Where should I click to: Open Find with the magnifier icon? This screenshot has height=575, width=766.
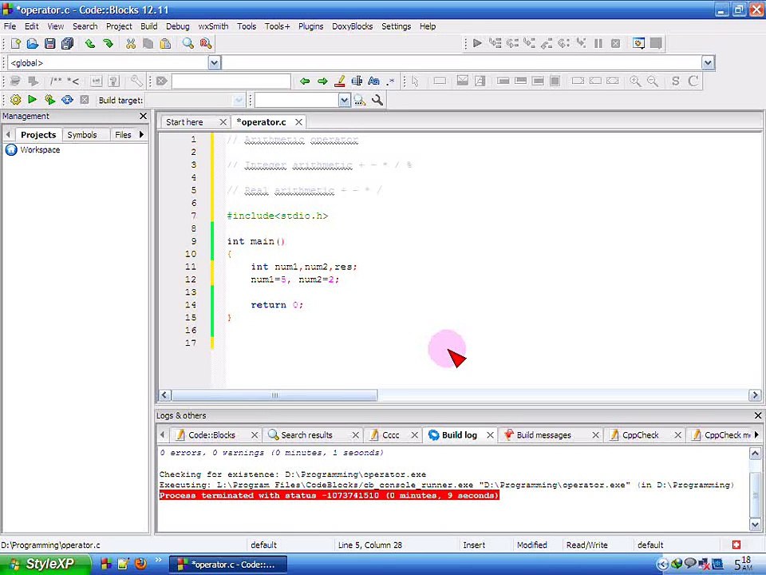point(188,43)
